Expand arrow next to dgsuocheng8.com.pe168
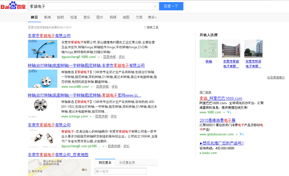The image size is (289, 176). [x=103, y=146]
